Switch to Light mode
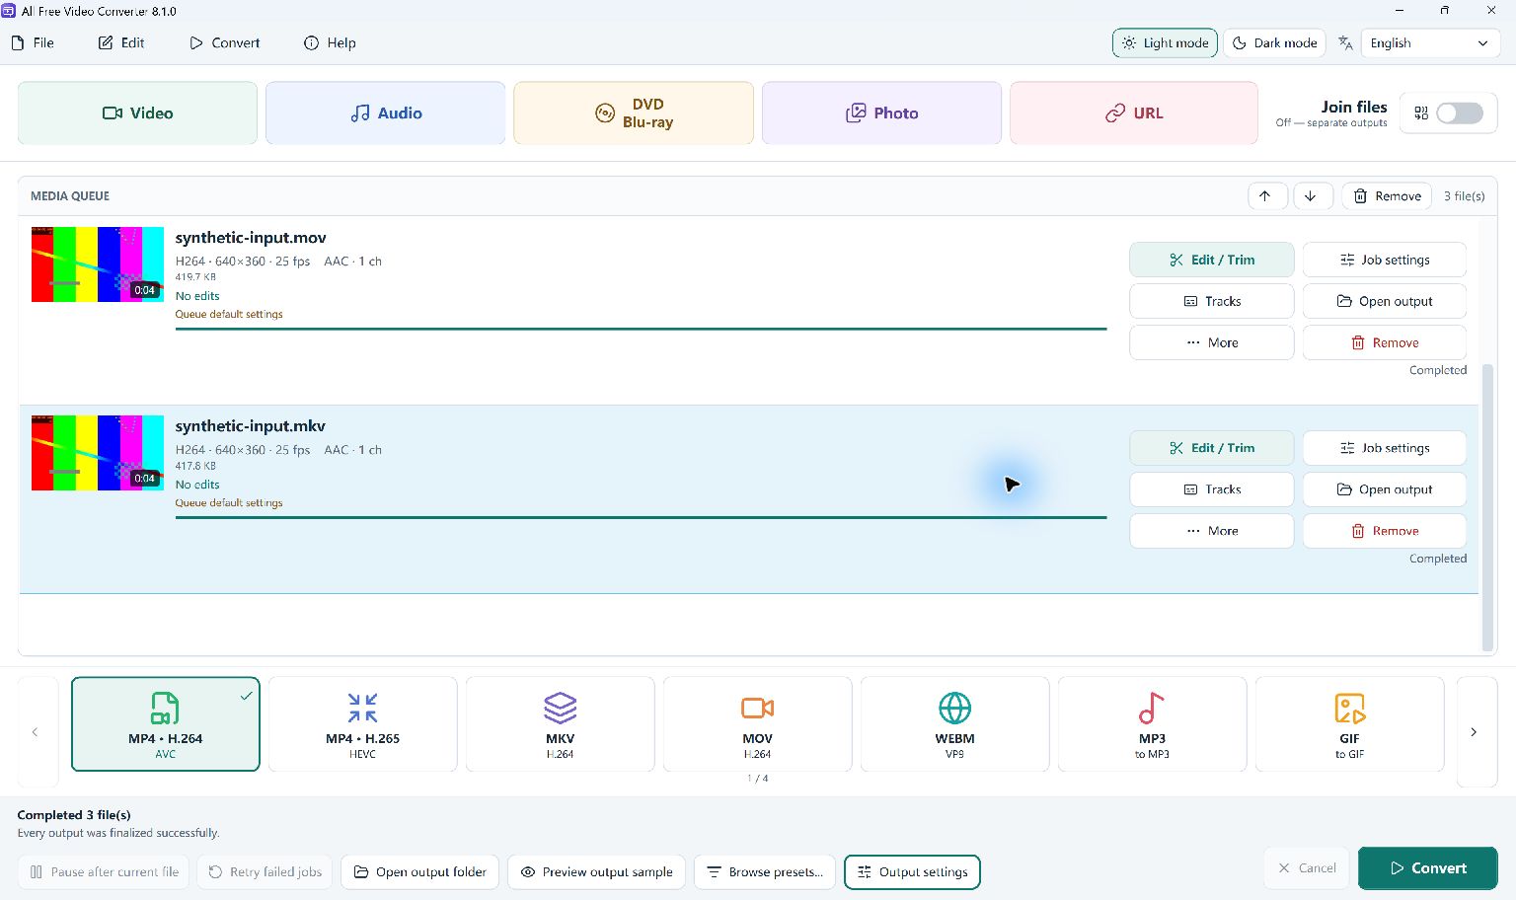The height and width of the screenshot is (900, 1516). (x=1165, y=42)
